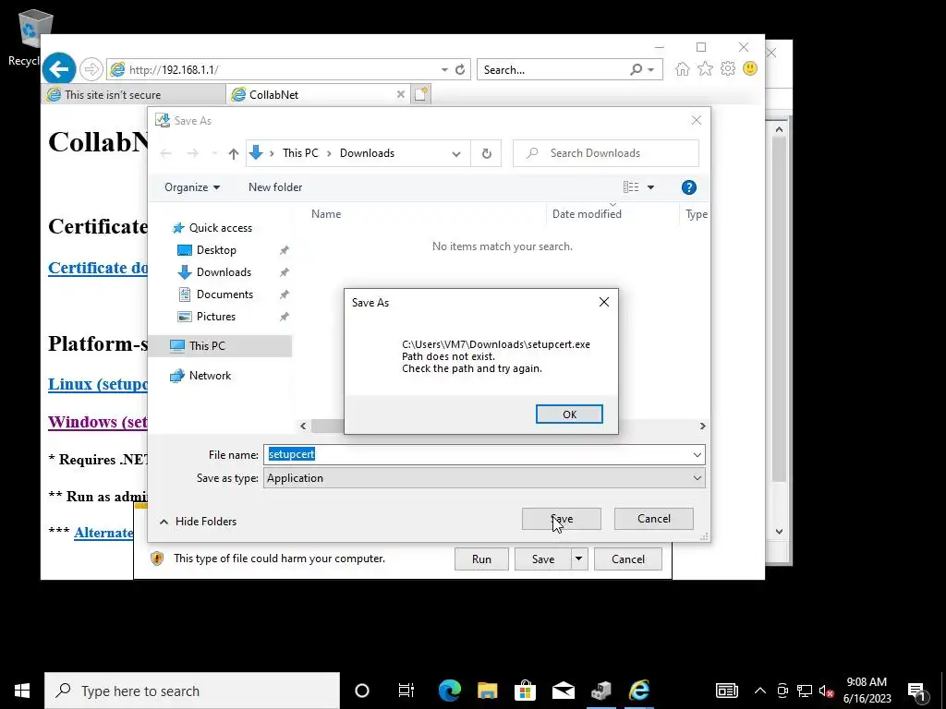Screen dimensions: 946x709
Task: Change view layout icon in Save As
Action: [x=630, y=187]
